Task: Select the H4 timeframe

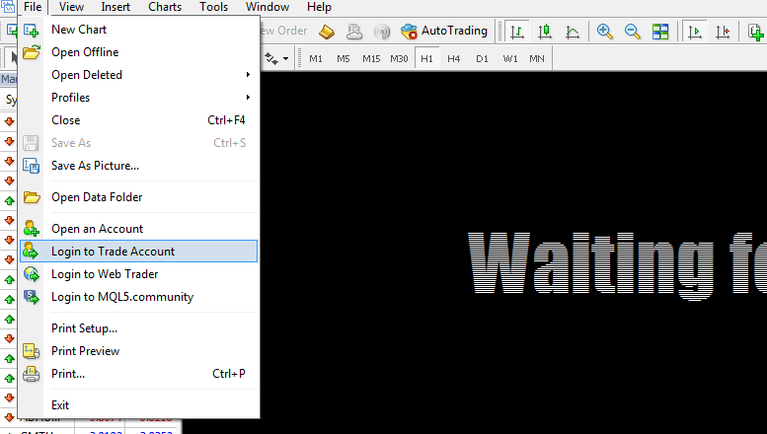Action: point(454,58)
